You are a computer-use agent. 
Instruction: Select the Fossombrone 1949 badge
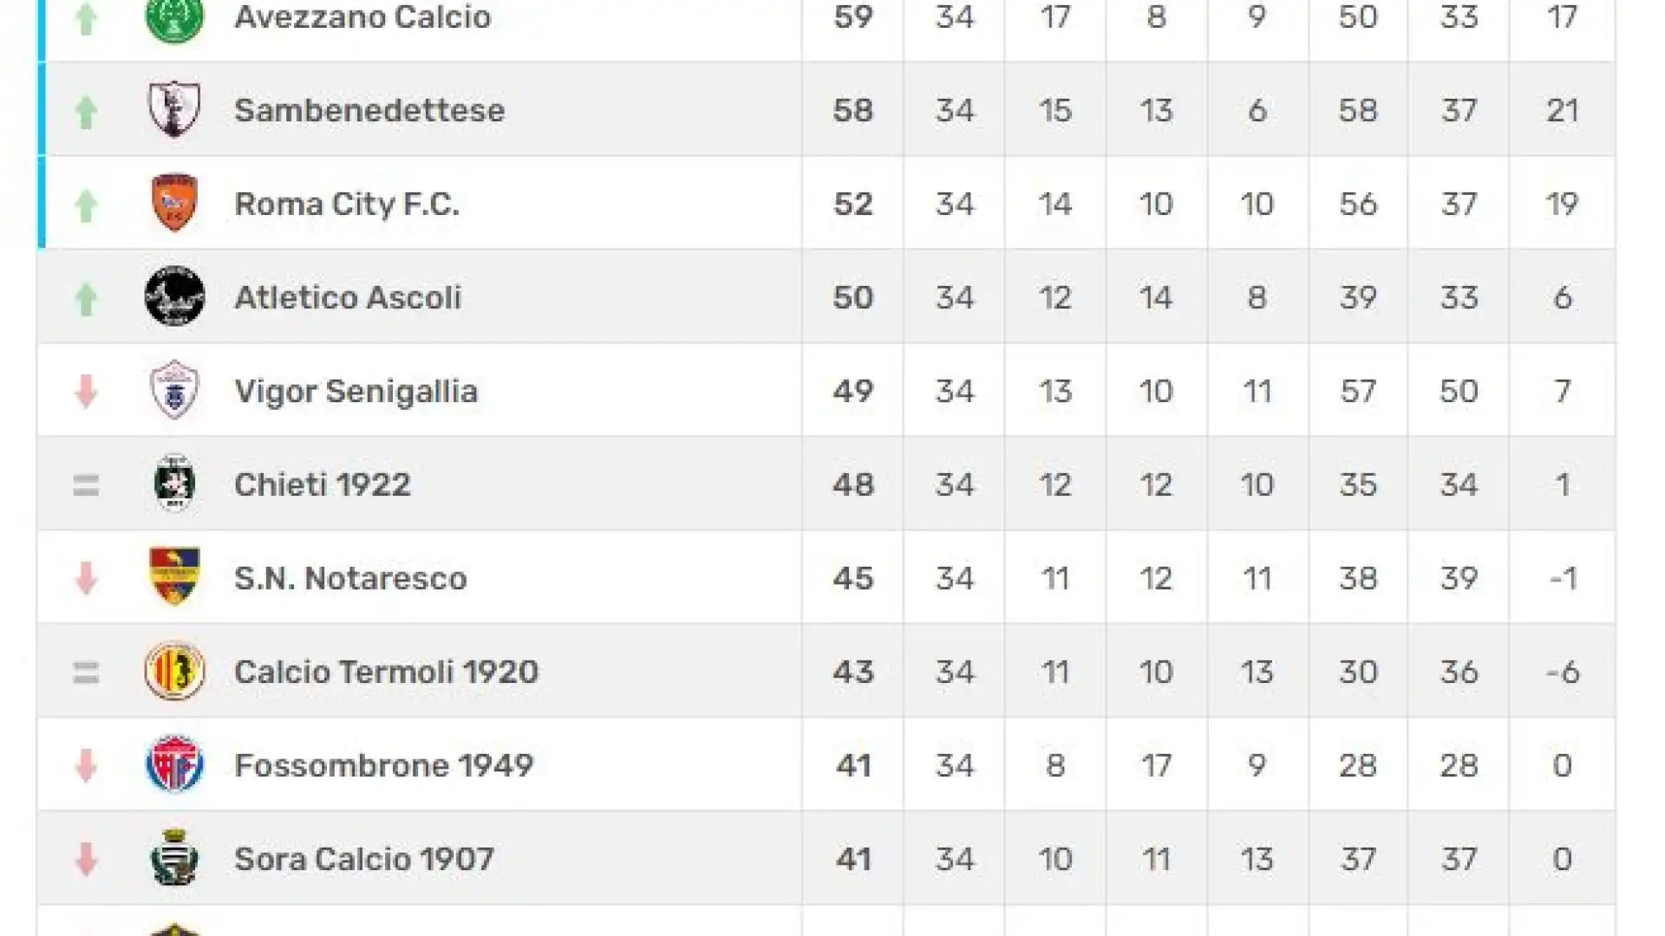coord(174,764)
